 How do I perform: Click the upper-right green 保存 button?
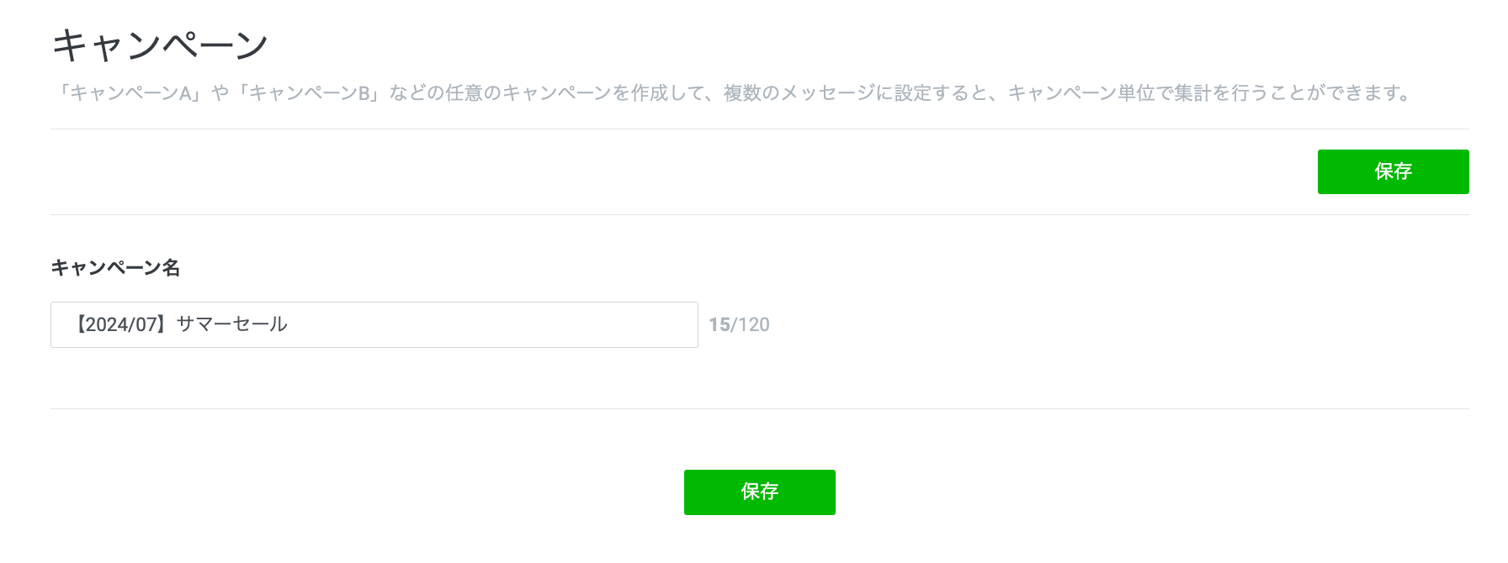[x=1393, y=171]
